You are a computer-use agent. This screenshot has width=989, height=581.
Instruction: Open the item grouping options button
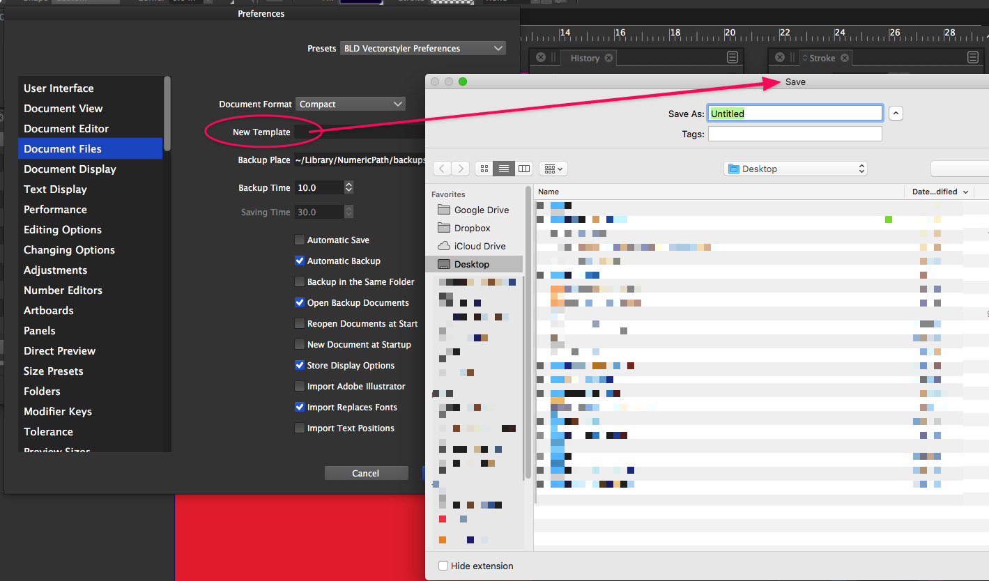pos(553,169)
